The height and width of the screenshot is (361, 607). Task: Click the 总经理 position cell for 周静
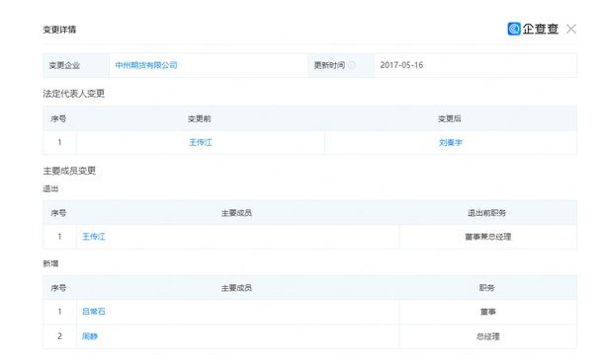pyautogui.click(x=487, y=336)
